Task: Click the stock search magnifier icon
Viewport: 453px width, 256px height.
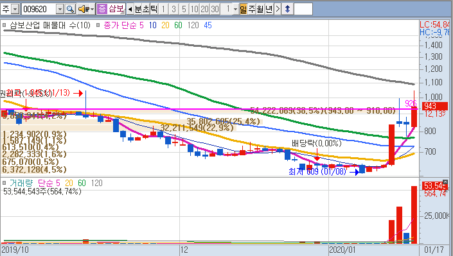Action: tap(70, 9)
